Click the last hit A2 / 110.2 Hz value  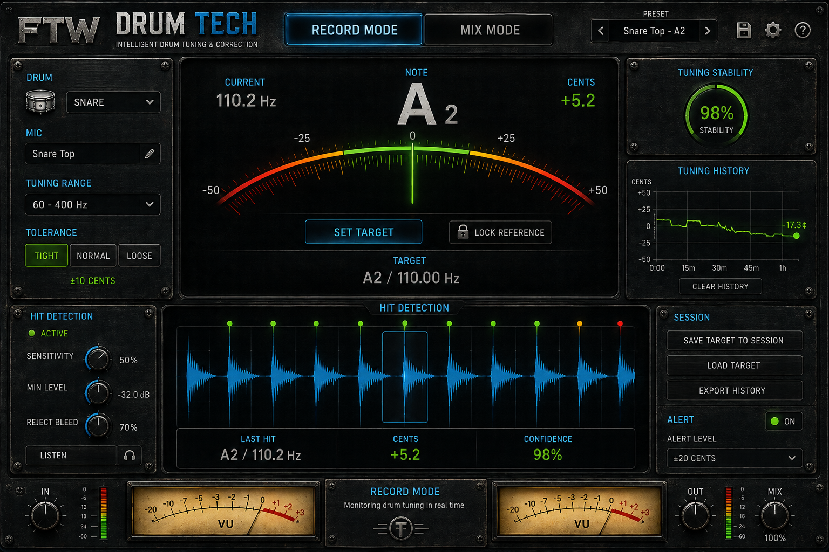(261, 455)
